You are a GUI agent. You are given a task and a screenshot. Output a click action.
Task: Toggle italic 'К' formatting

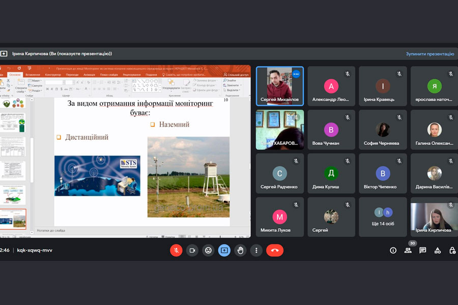(x=52, y=89)
